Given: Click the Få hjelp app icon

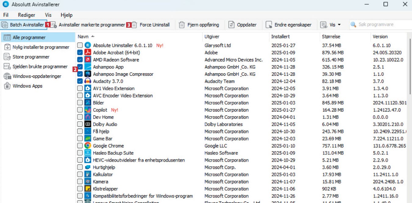Looking at the screenshot, I should tap(88, 131).
